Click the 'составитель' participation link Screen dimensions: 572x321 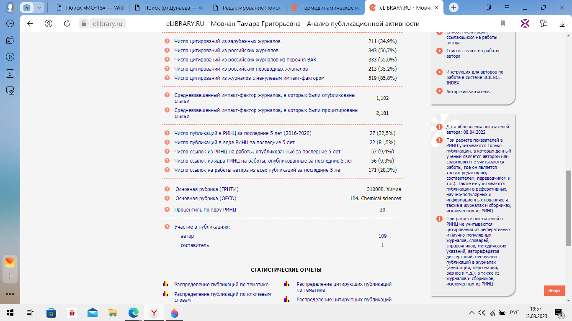pos(195,245)
